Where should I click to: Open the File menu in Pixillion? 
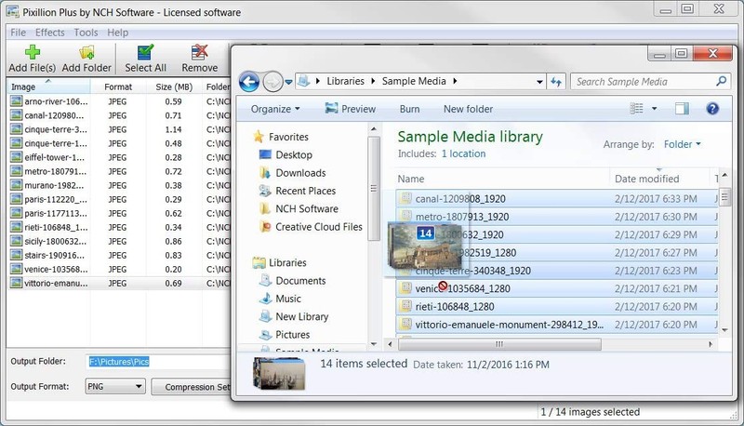tap(18, 33)
